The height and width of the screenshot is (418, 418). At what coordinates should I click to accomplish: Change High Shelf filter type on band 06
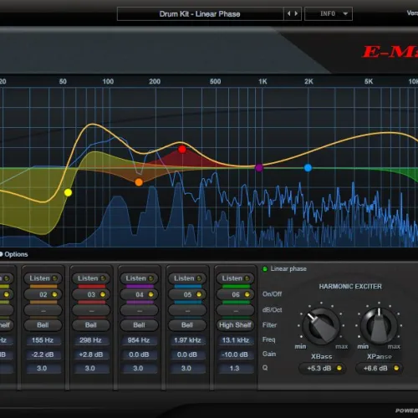235,325
